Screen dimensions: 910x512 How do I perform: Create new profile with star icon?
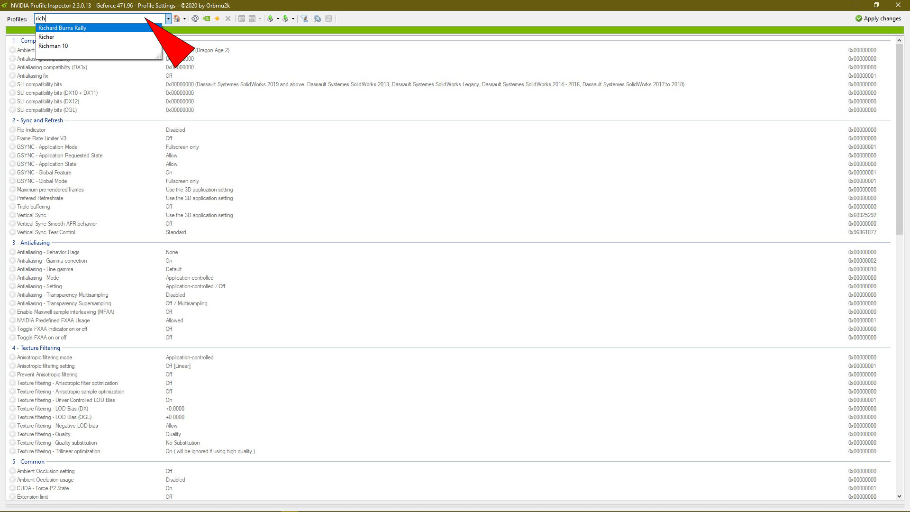point(217,18)
